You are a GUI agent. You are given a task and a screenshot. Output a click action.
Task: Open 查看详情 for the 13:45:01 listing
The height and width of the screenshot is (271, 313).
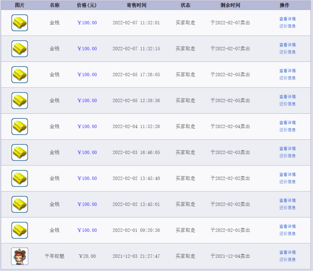[x=288, y=200]
